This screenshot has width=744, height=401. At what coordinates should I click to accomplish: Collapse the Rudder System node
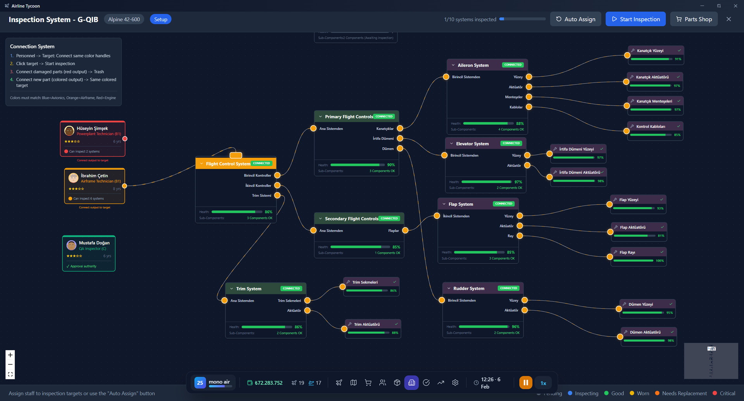(x=449, y=288)
